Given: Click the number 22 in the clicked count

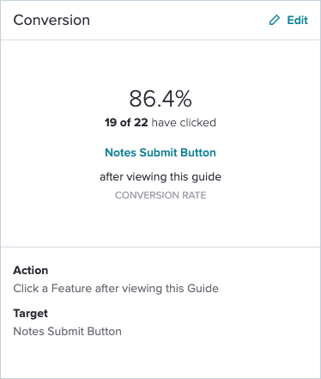Looking at the screenshot, I should coord(141,122).
